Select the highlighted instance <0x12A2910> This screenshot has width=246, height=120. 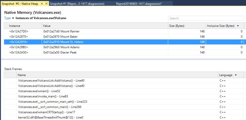click(x=18, y=42)
